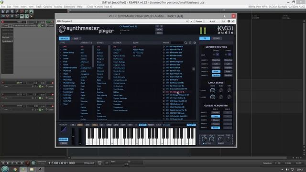Image resolution: width=306 pixels, height=172 pixels.
Task: Click the Redo button under the preset name
Action: pyautogui.click(x=159, y=33)
